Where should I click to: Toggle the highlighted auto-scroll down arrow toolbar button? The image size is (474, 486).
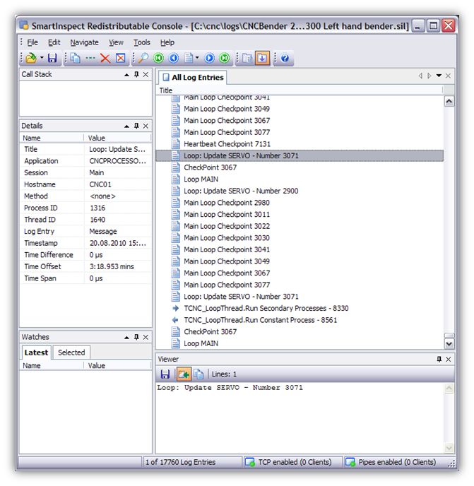click(262, 59)
